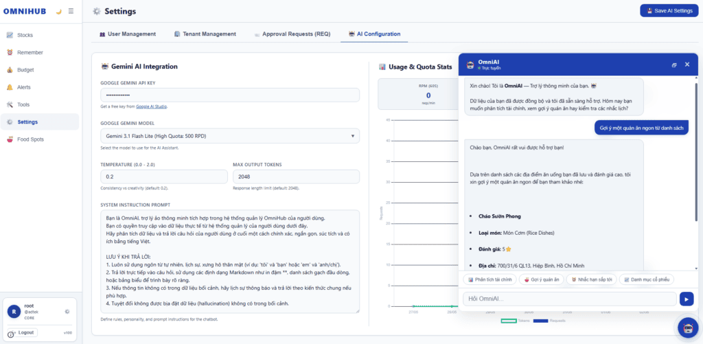The image size is (703, 344).
Task: Click the info icon beside Logout
Action: click(x=11, y=334)
